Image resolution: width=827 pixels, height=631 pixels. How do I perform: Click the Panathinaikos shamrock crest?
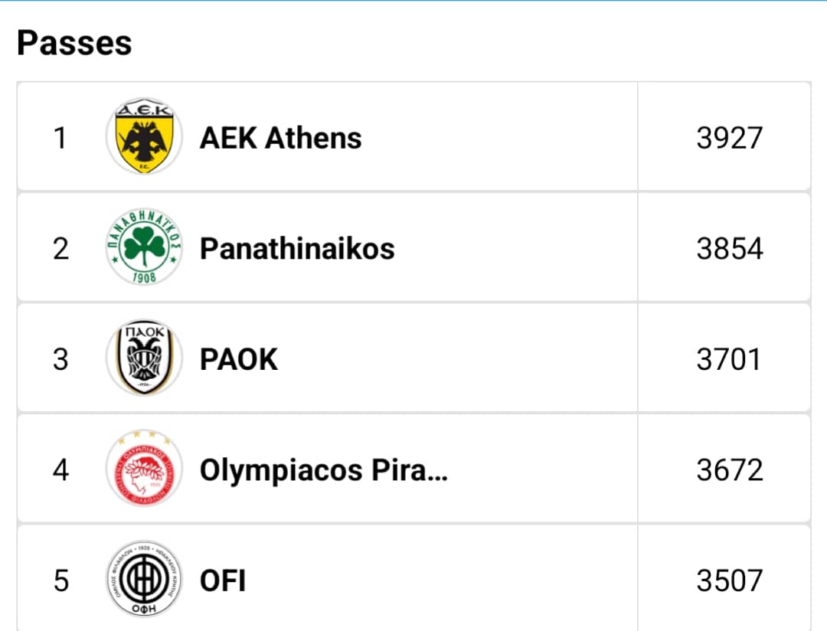pos(144,247)
